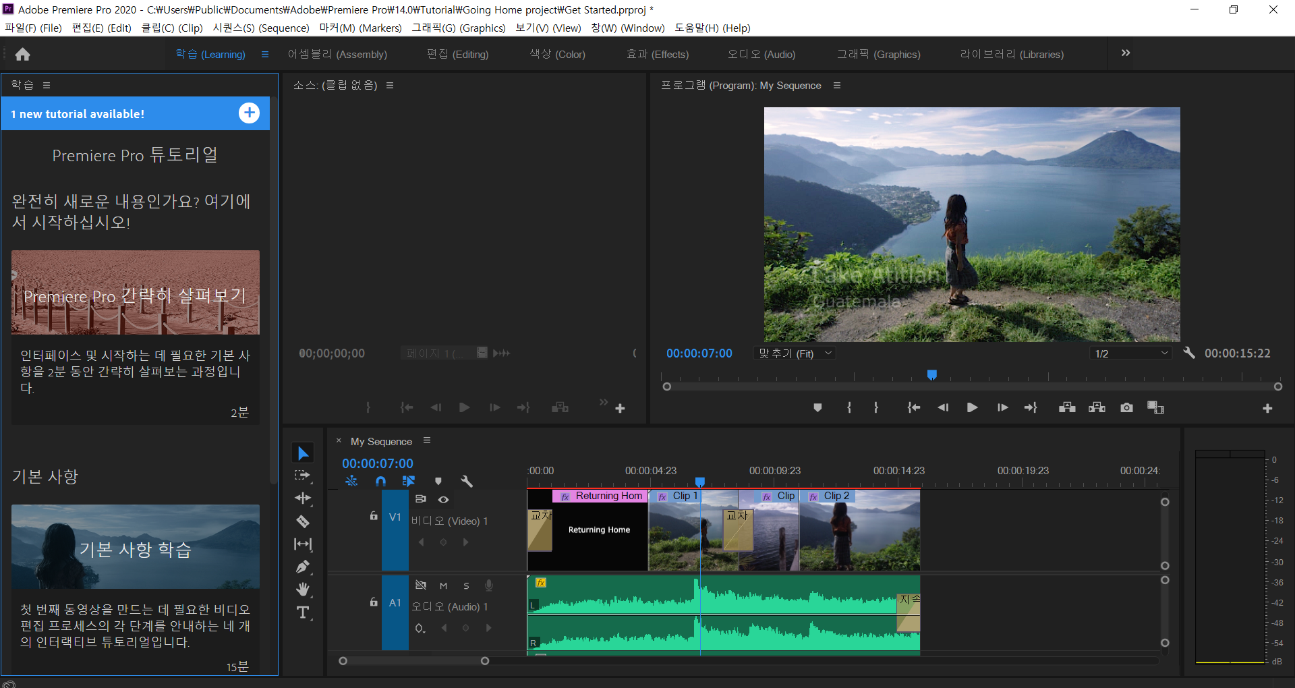Open Learning workspace menu
Image resolution: width=1295 pixels, height=688 pixels.
[265, 54]
